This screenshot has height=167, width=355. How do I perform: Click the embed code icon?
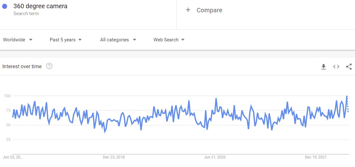336,67
